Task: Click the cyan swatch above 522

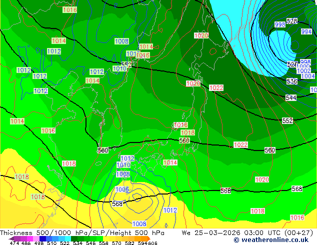Action: point(68,238)
